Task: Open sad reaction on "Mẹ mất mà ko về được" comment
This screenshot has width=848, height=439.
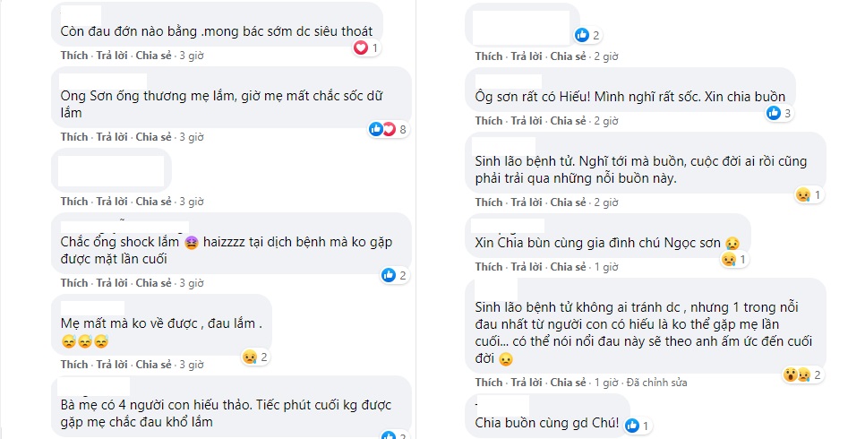Action: coord(255,357)
